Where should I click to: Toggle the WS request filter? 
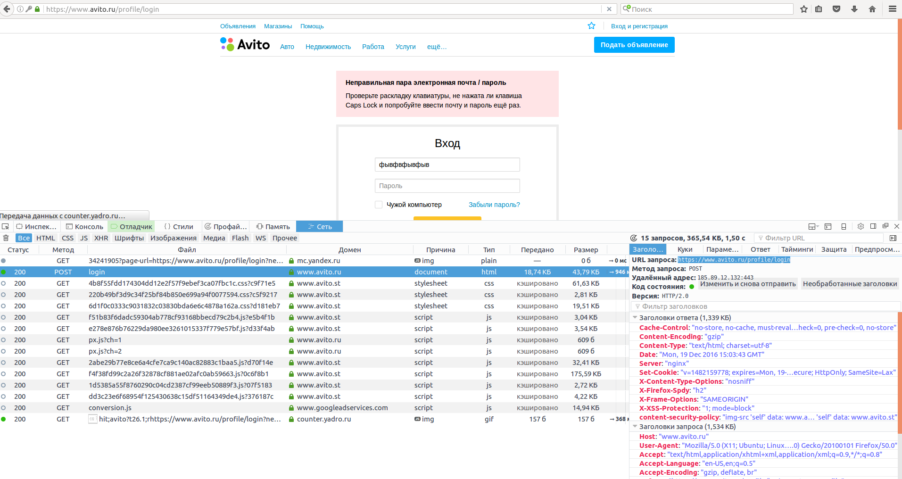click(x=261, y=238)
